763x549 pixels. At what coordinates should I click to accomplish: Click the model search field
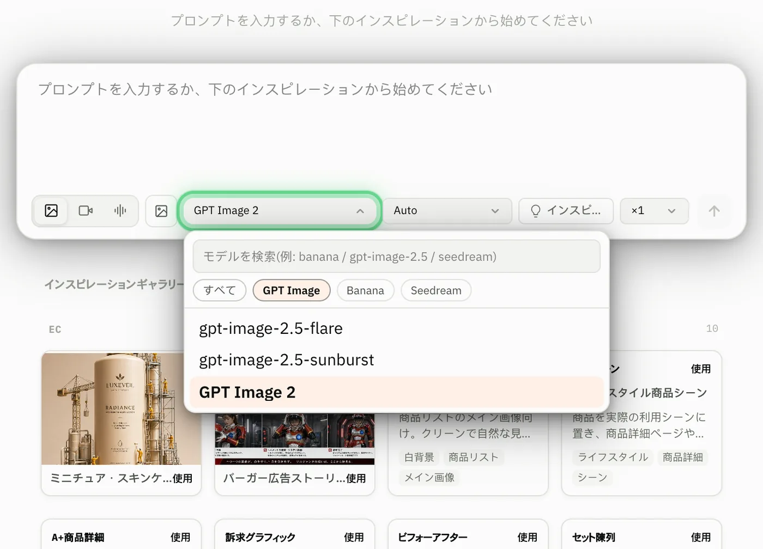397,257
